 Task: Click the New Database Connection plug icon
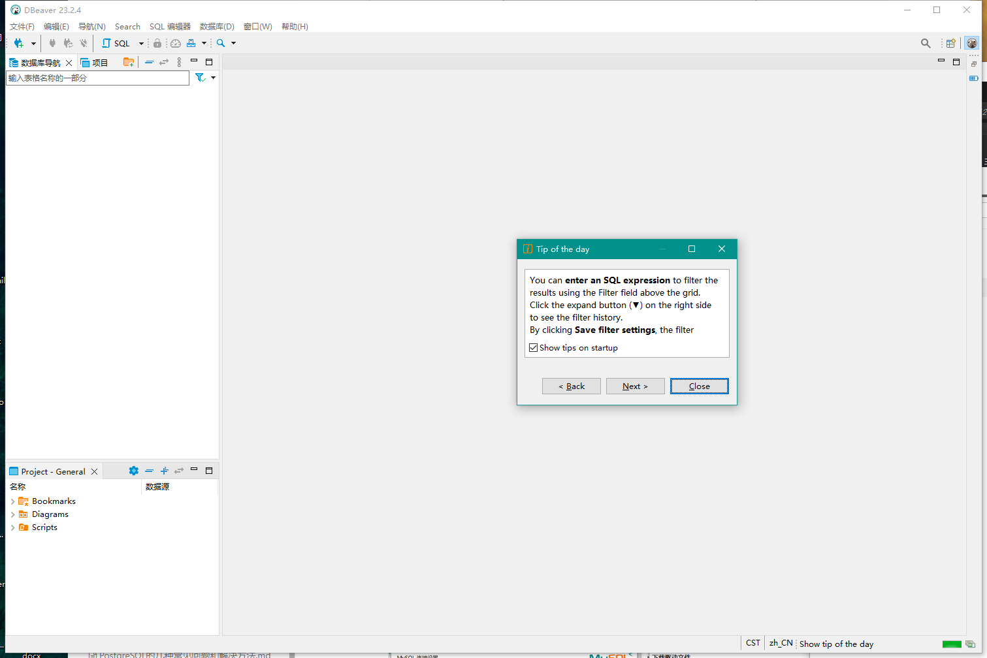click(18, 43)
